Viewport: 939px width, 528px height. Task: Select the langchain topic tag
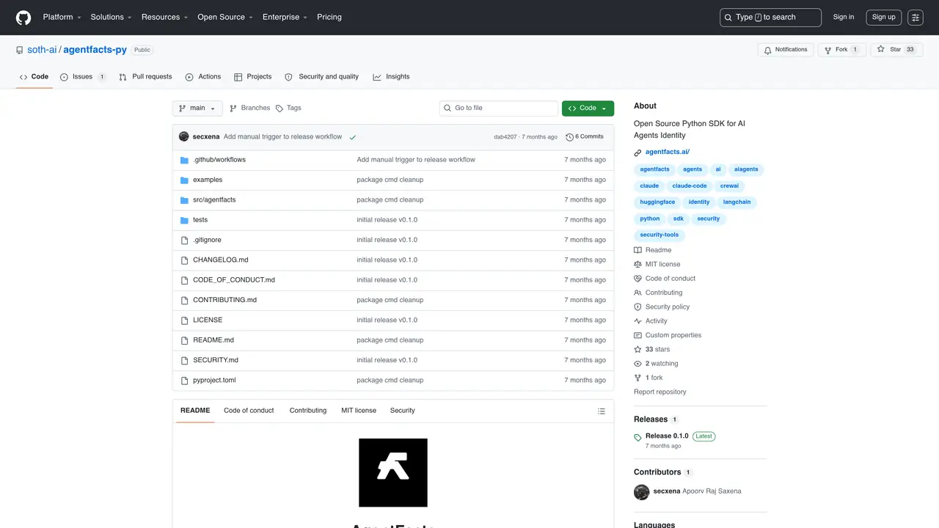(737, 202)
